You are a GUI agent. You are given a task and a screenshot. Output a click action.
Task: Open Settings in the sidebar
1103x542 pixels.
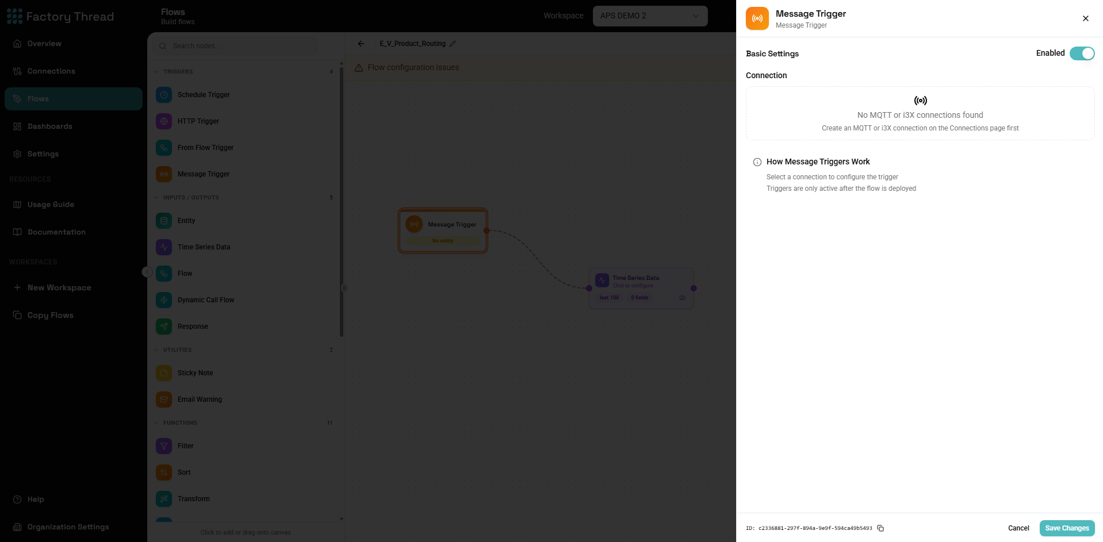(x=74, y=154)
